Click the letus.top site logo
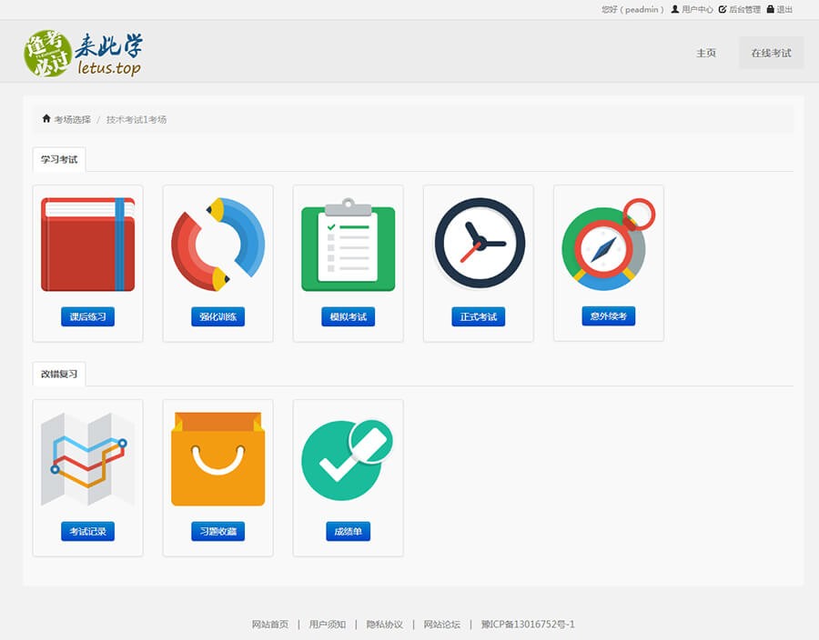Screen dimensions: 819x640 [82, 52]
